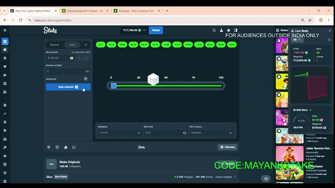
Task: Click the green dice roll slider track
Action: click(x=169, y=86)
